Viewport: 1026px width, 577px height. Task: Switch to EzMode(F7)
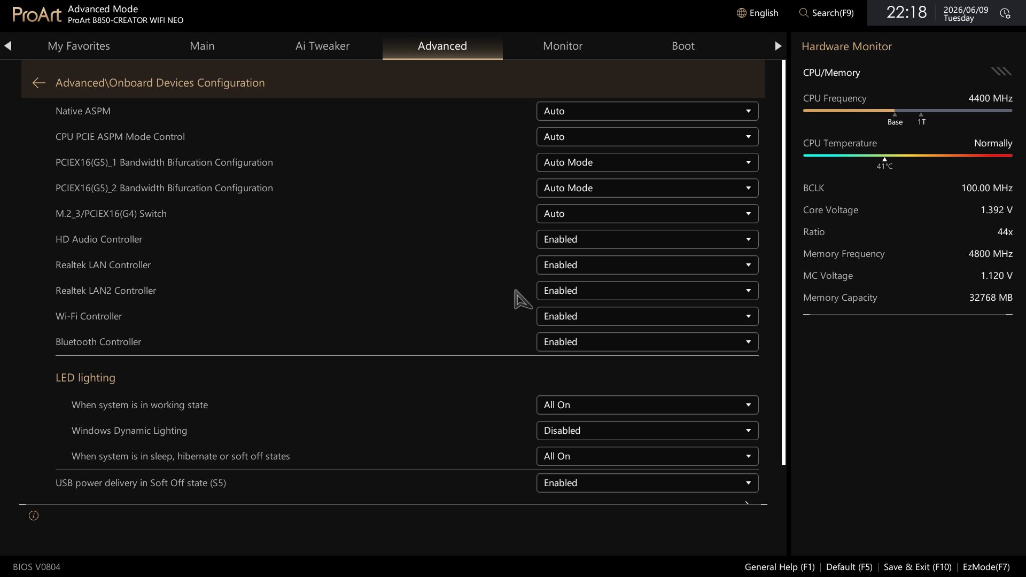pyautogui.click(x=986, y=567)
